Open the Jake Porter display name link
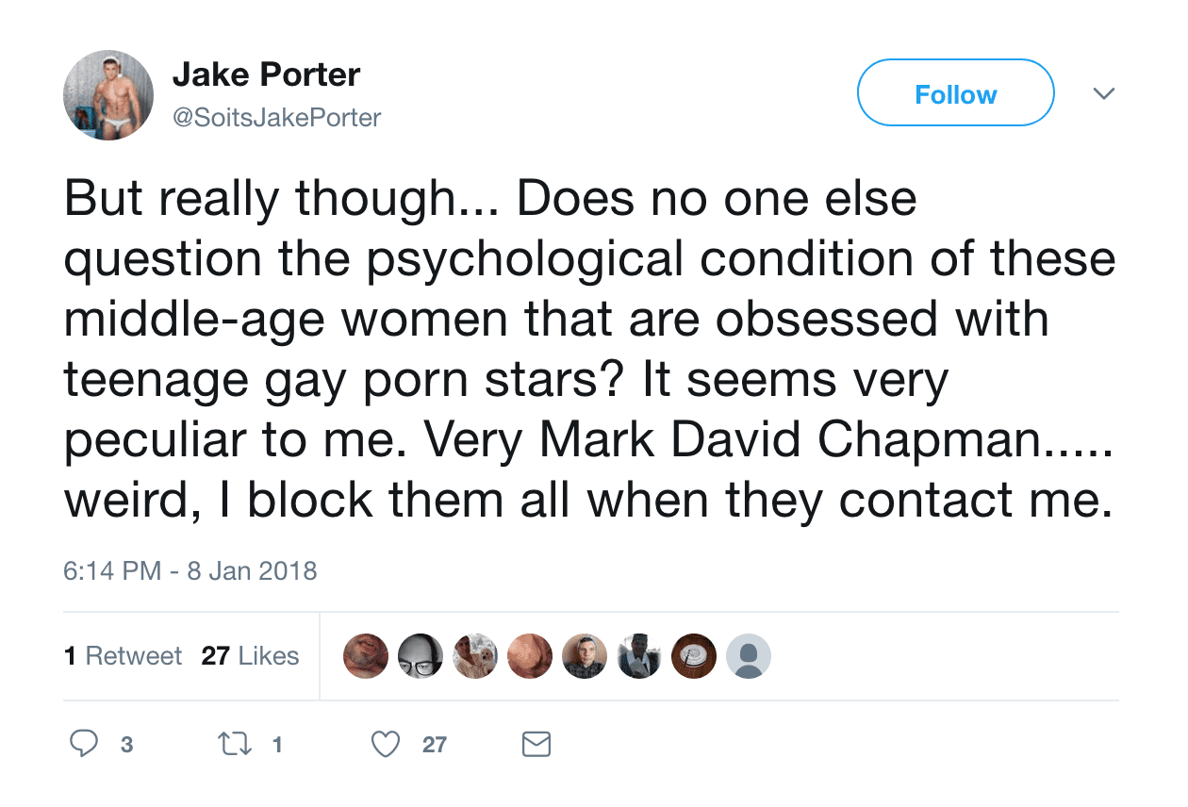This screenshot has width=1188, height=807. click(x=266, y=74)
